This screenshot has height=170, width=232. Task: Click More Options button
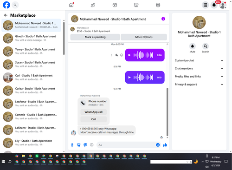point(144,37)
